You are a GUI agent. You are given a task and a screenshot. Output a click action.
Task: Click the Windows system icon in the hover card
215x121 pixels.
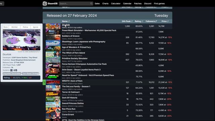[x=11, y=70]
